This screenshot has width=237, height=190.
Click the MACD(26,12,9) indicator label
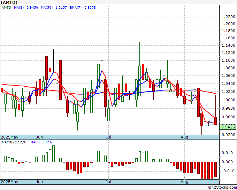[x=14, y=142]
